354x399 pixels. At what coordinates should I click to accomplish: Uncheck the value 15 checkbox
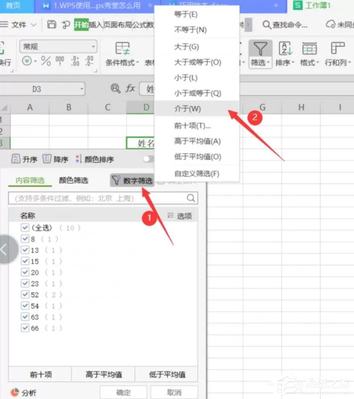click(x=25, y=261)
